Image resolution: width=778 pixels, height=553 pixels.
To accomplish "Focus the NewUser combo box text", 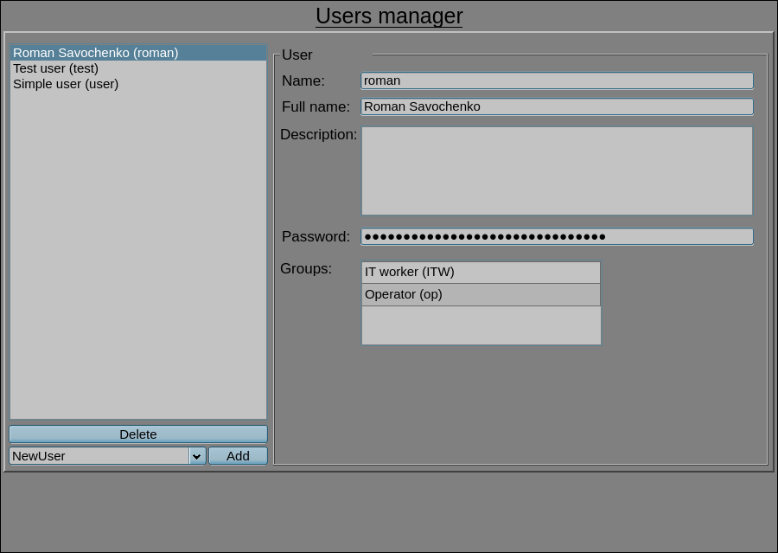I will (x=99, y=456).
